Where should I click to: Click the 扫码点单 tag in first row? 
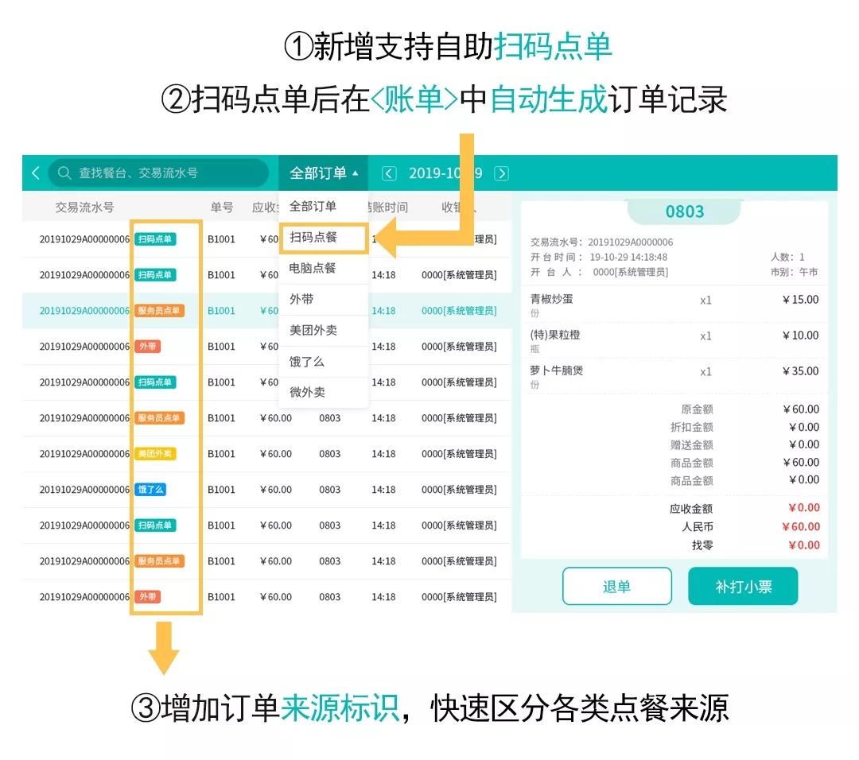(154, 239)
